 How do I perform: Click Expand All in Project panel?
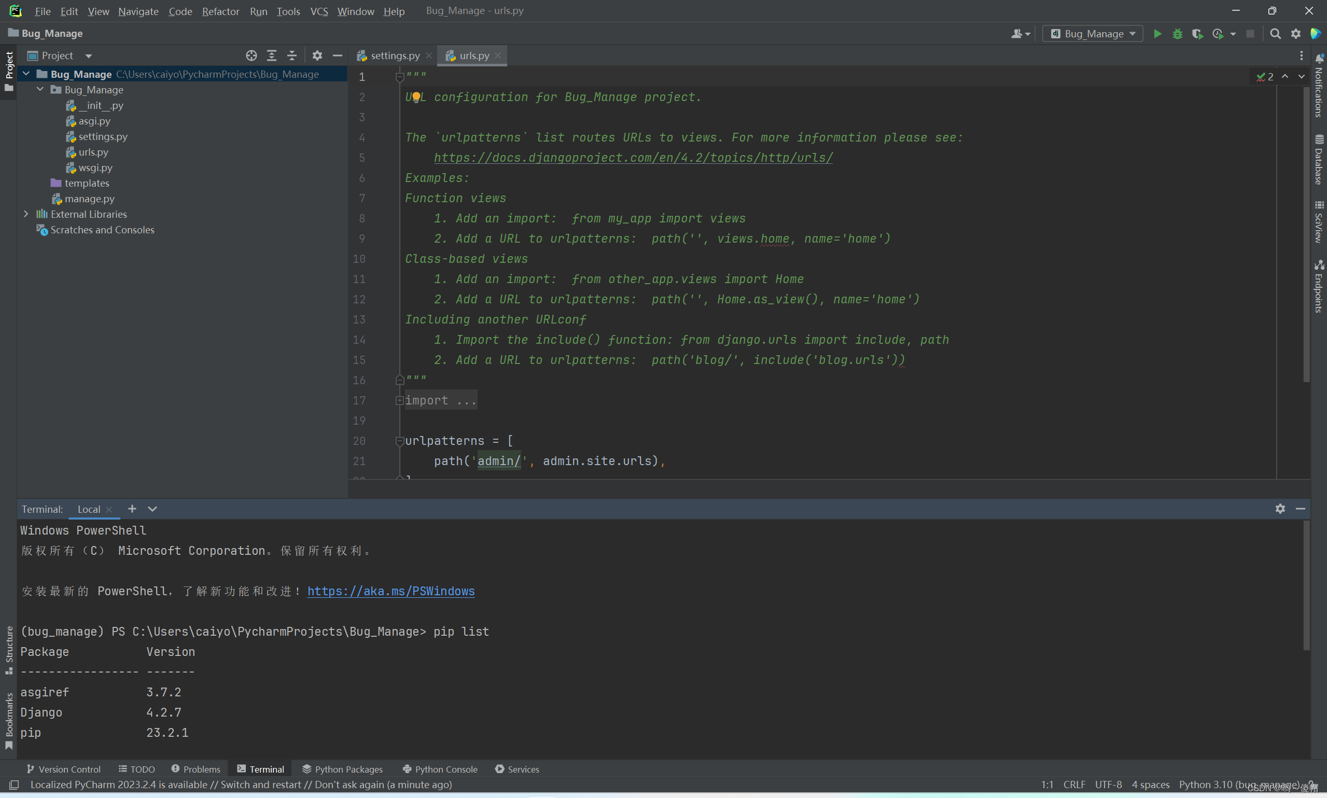pyautogui.click(x=272, y=55)
